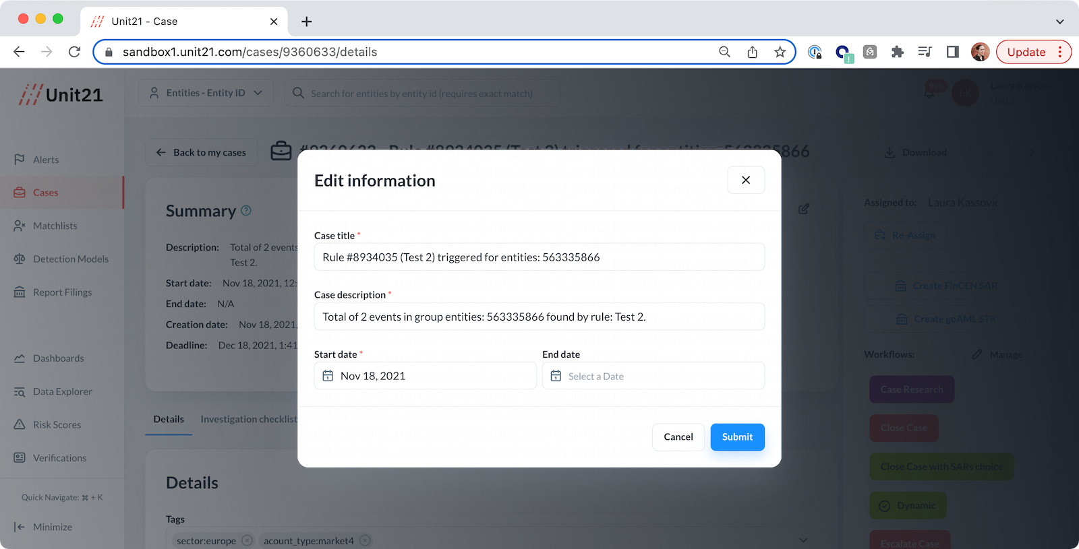The height and width of the screenshot is (549, 1079).
Task: Switch to the Investigation checklist tab
Action: [x=249, y=419]
